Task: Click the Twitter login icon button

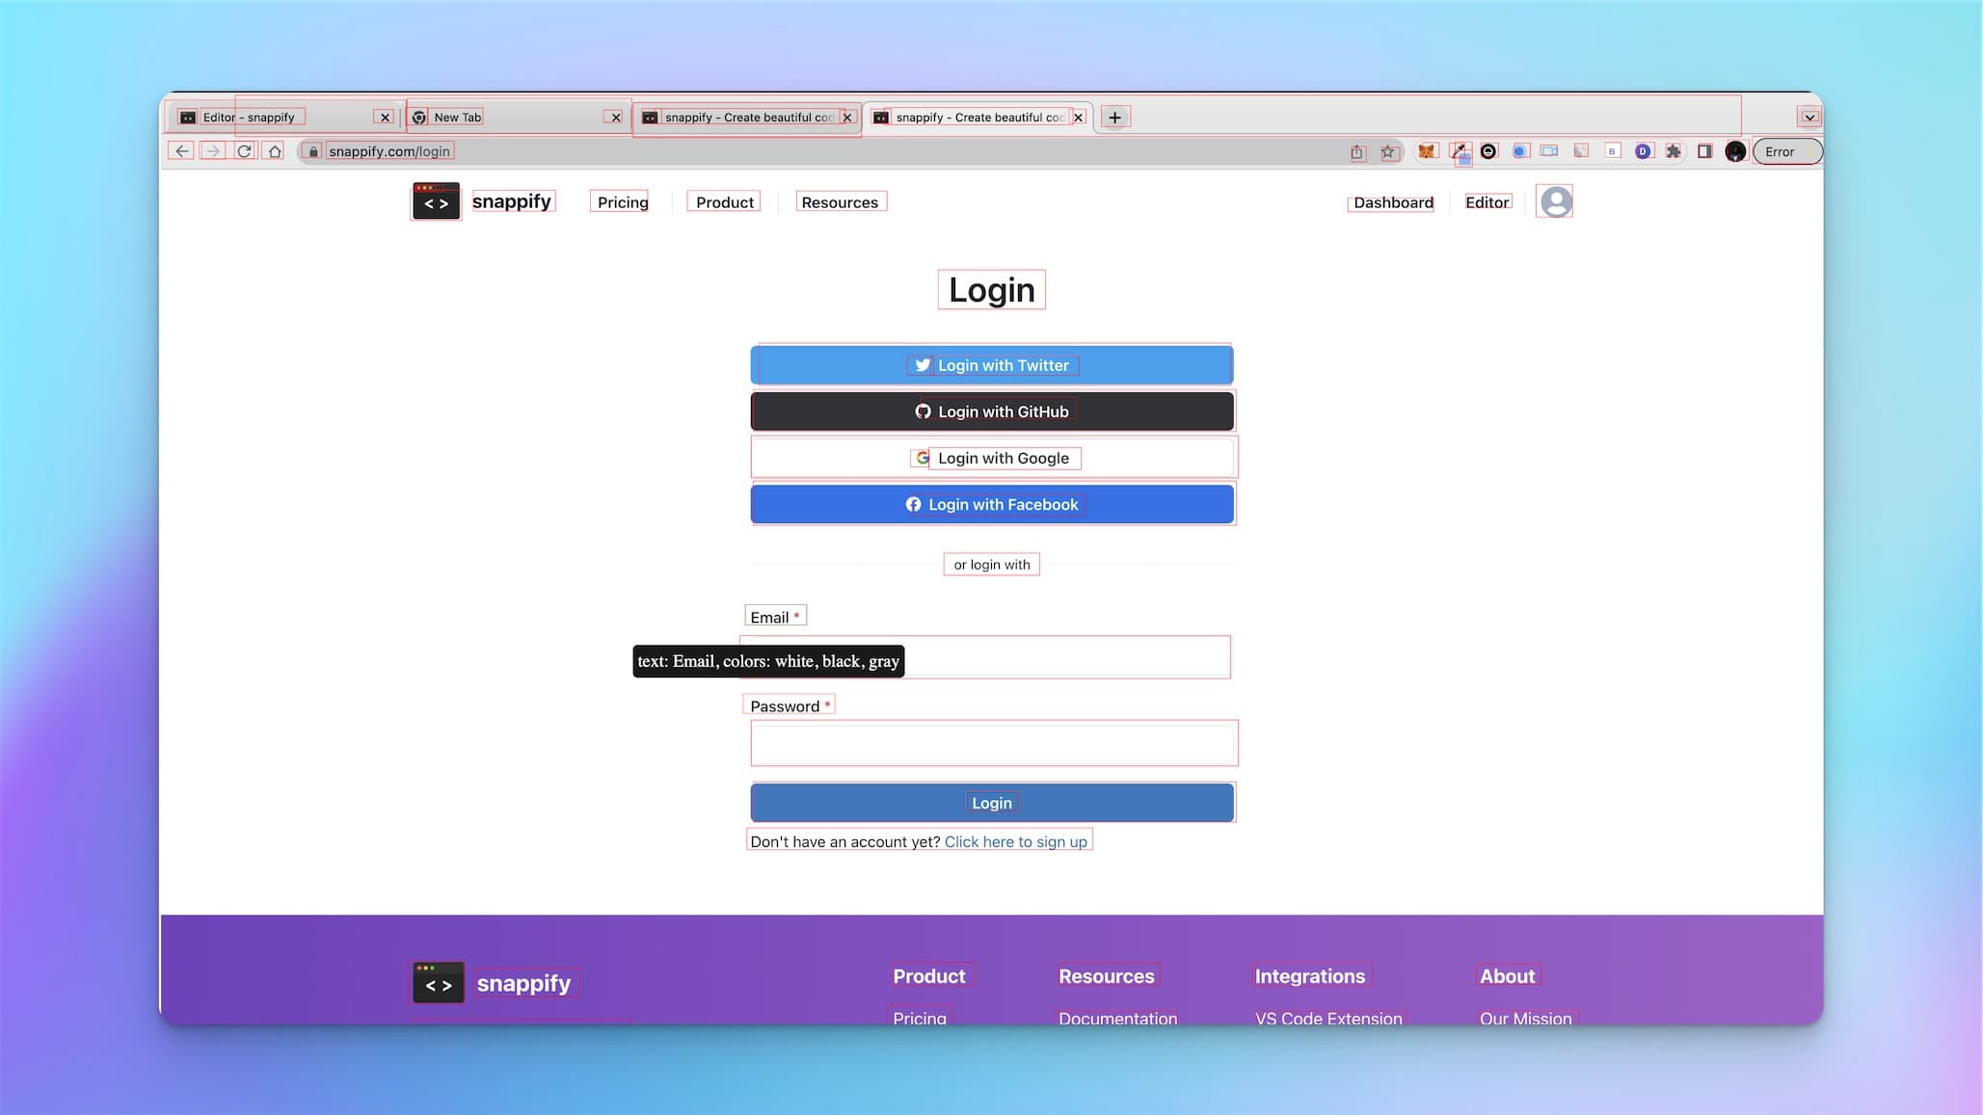Action: click(x=921, y=363)
